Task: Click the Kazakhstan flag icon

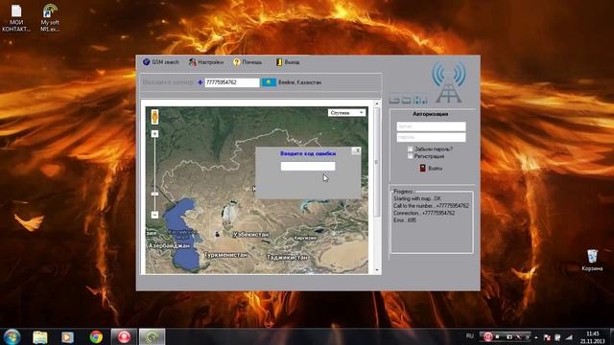Action: (269, 82)
